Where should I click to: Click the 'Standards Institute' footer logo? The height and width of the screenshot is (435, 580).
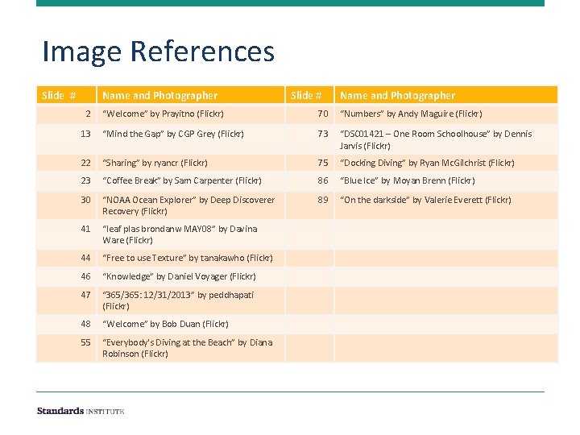coord(81,411)
